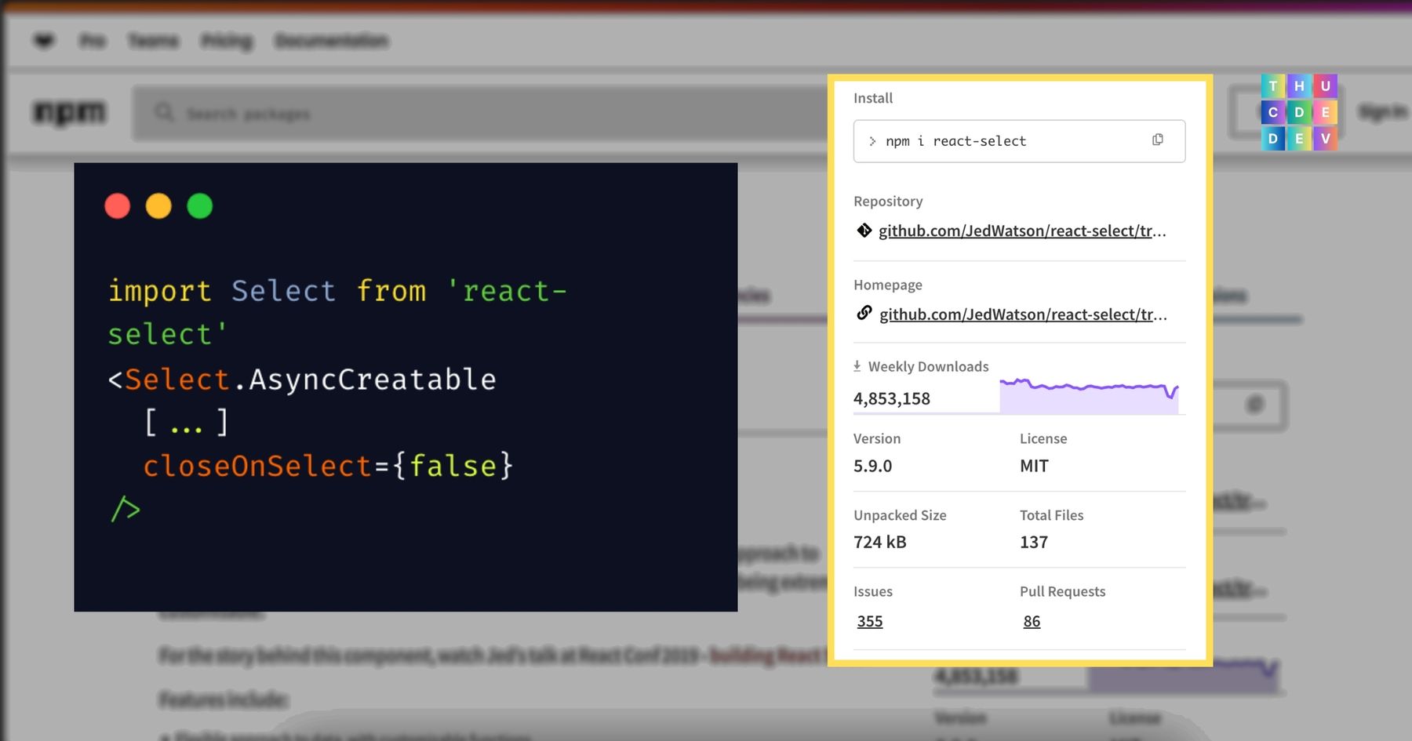Click the npm logo
Viewport: 1412px width, 741px height.
pyautogui.click(x=69, y=113)
